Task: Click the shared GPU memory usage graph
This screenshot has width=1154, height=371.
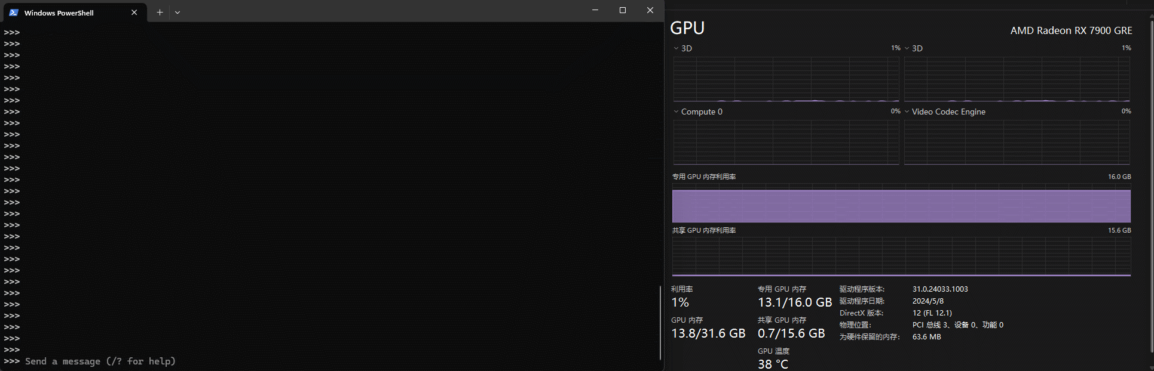Action: click(x=901, y=256)
